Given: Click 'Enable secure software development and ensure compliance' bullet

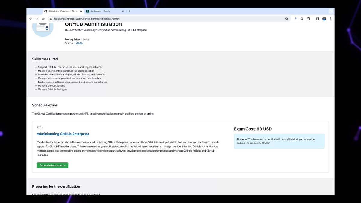Looking at the screenshot, I should 73,82.
